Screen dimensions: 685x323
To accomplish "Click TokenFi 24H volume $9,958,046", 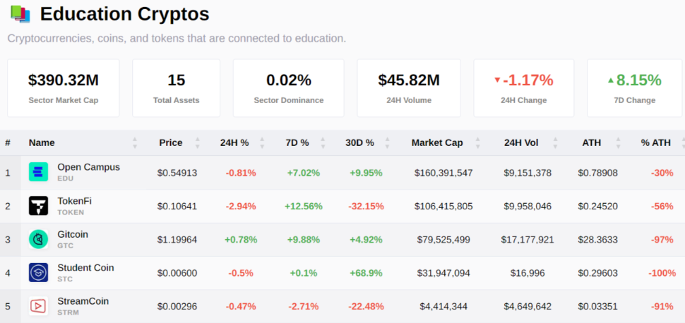I will coord(528,206).
